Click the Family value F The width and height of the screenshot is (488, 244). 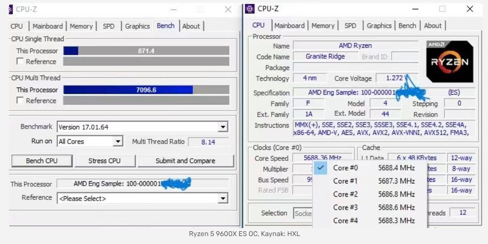coord(308,103)
